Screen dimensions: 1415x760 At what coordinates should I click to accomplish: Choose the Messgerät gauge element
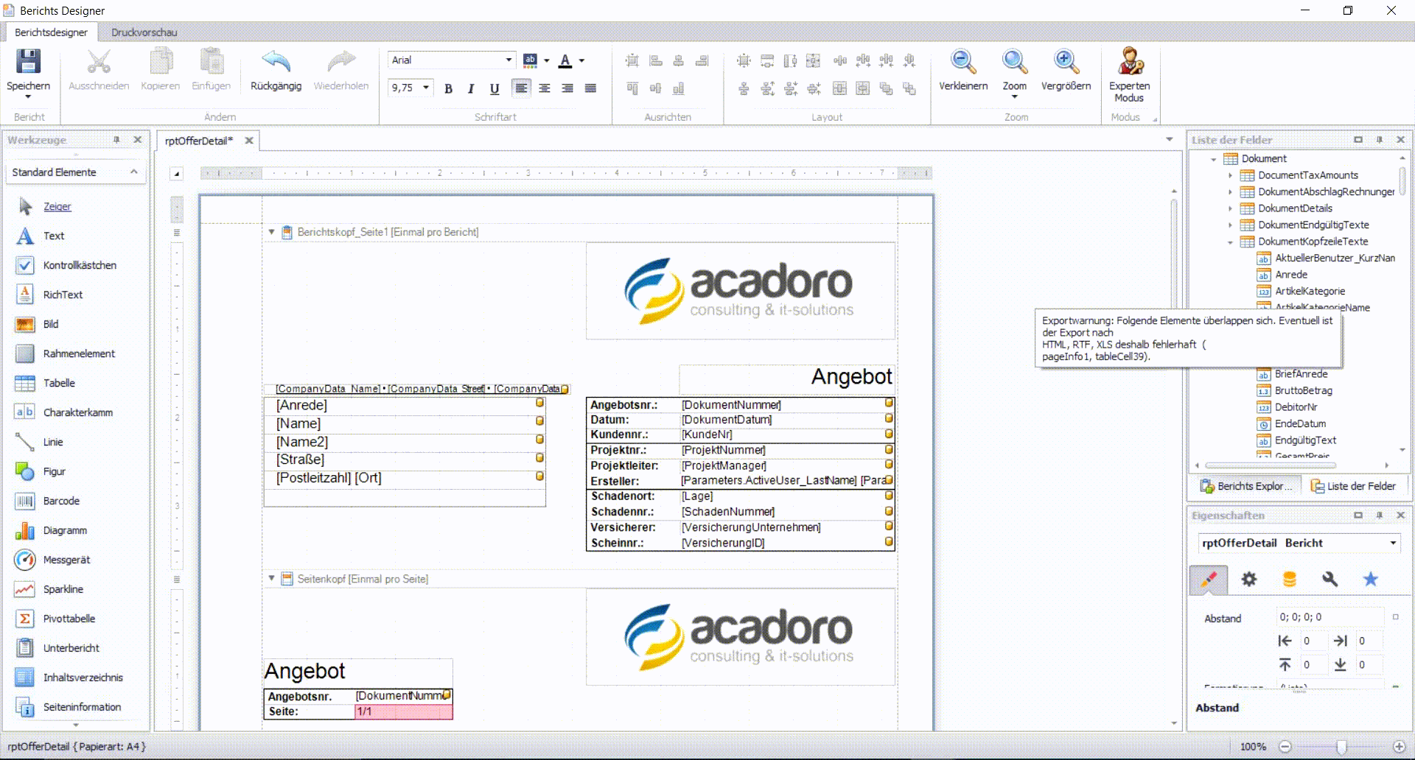(66, 560)
